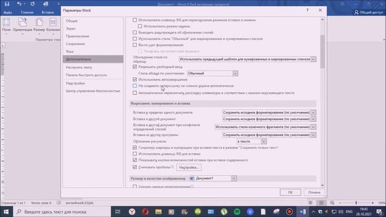Open quick access toolbar customize arrow
Screen dimensions: 386x217
coord(59,4)
